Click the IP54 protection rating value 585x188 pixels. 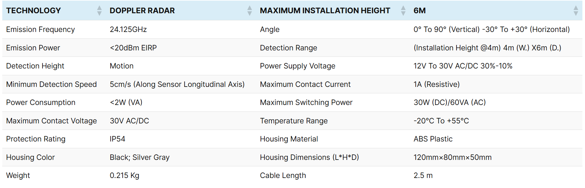pyautogui.click(x=117, y=139)
